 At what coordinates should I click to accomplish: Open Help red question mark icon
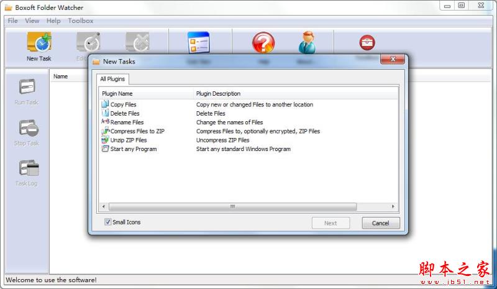(263, 42)
